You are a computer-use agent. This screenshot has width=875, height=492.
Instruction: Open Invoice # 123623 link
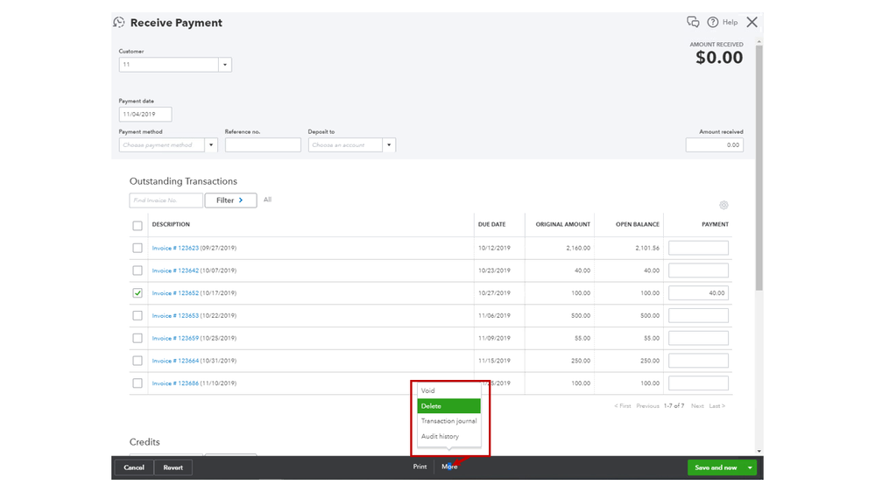coord(175,249)
